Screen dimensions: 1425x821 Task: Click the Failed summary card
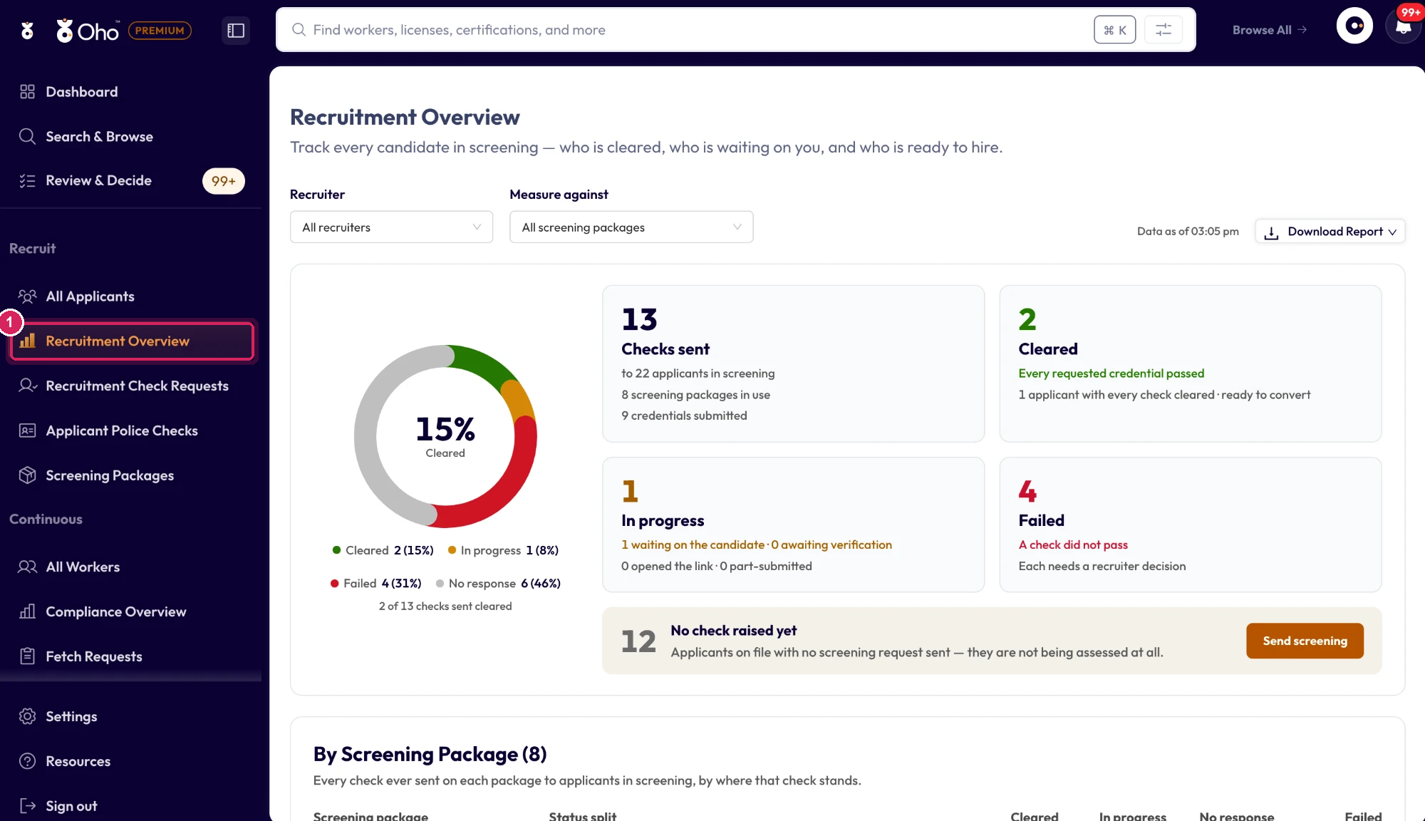click(x=1190, y=525)
